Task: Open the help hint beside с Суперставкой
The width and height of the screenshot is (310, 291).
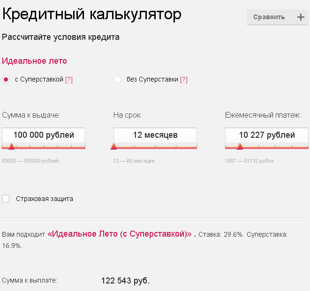Action: pos(69,80)
